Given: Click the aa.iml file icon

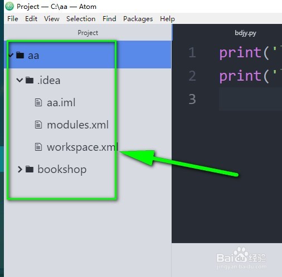Looking at the screenshot, I should [x=38, y=102].
